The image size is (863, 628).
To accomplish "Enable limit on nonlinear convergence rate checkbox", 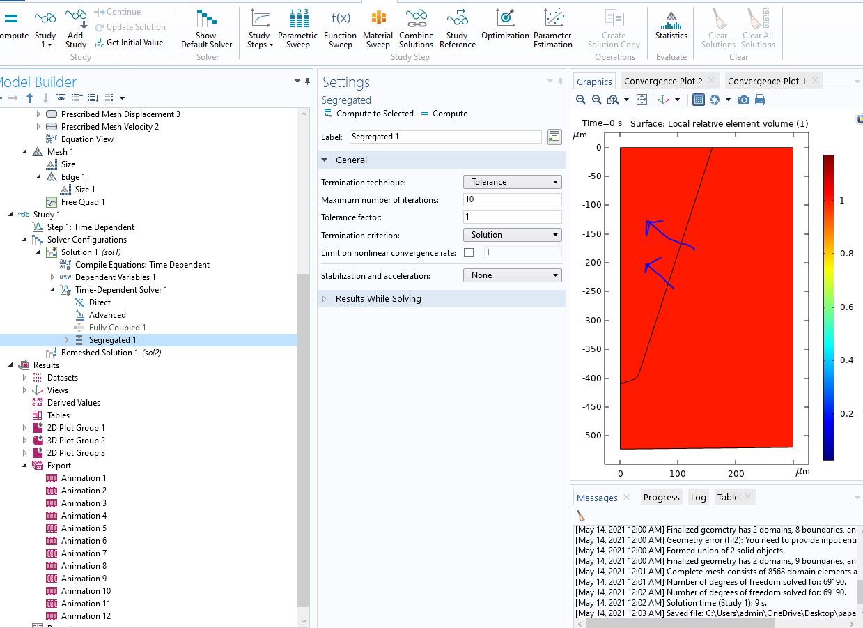I will tap(469, 253).
